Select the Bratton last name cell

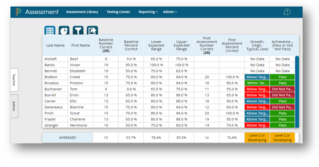coord(55,77)
